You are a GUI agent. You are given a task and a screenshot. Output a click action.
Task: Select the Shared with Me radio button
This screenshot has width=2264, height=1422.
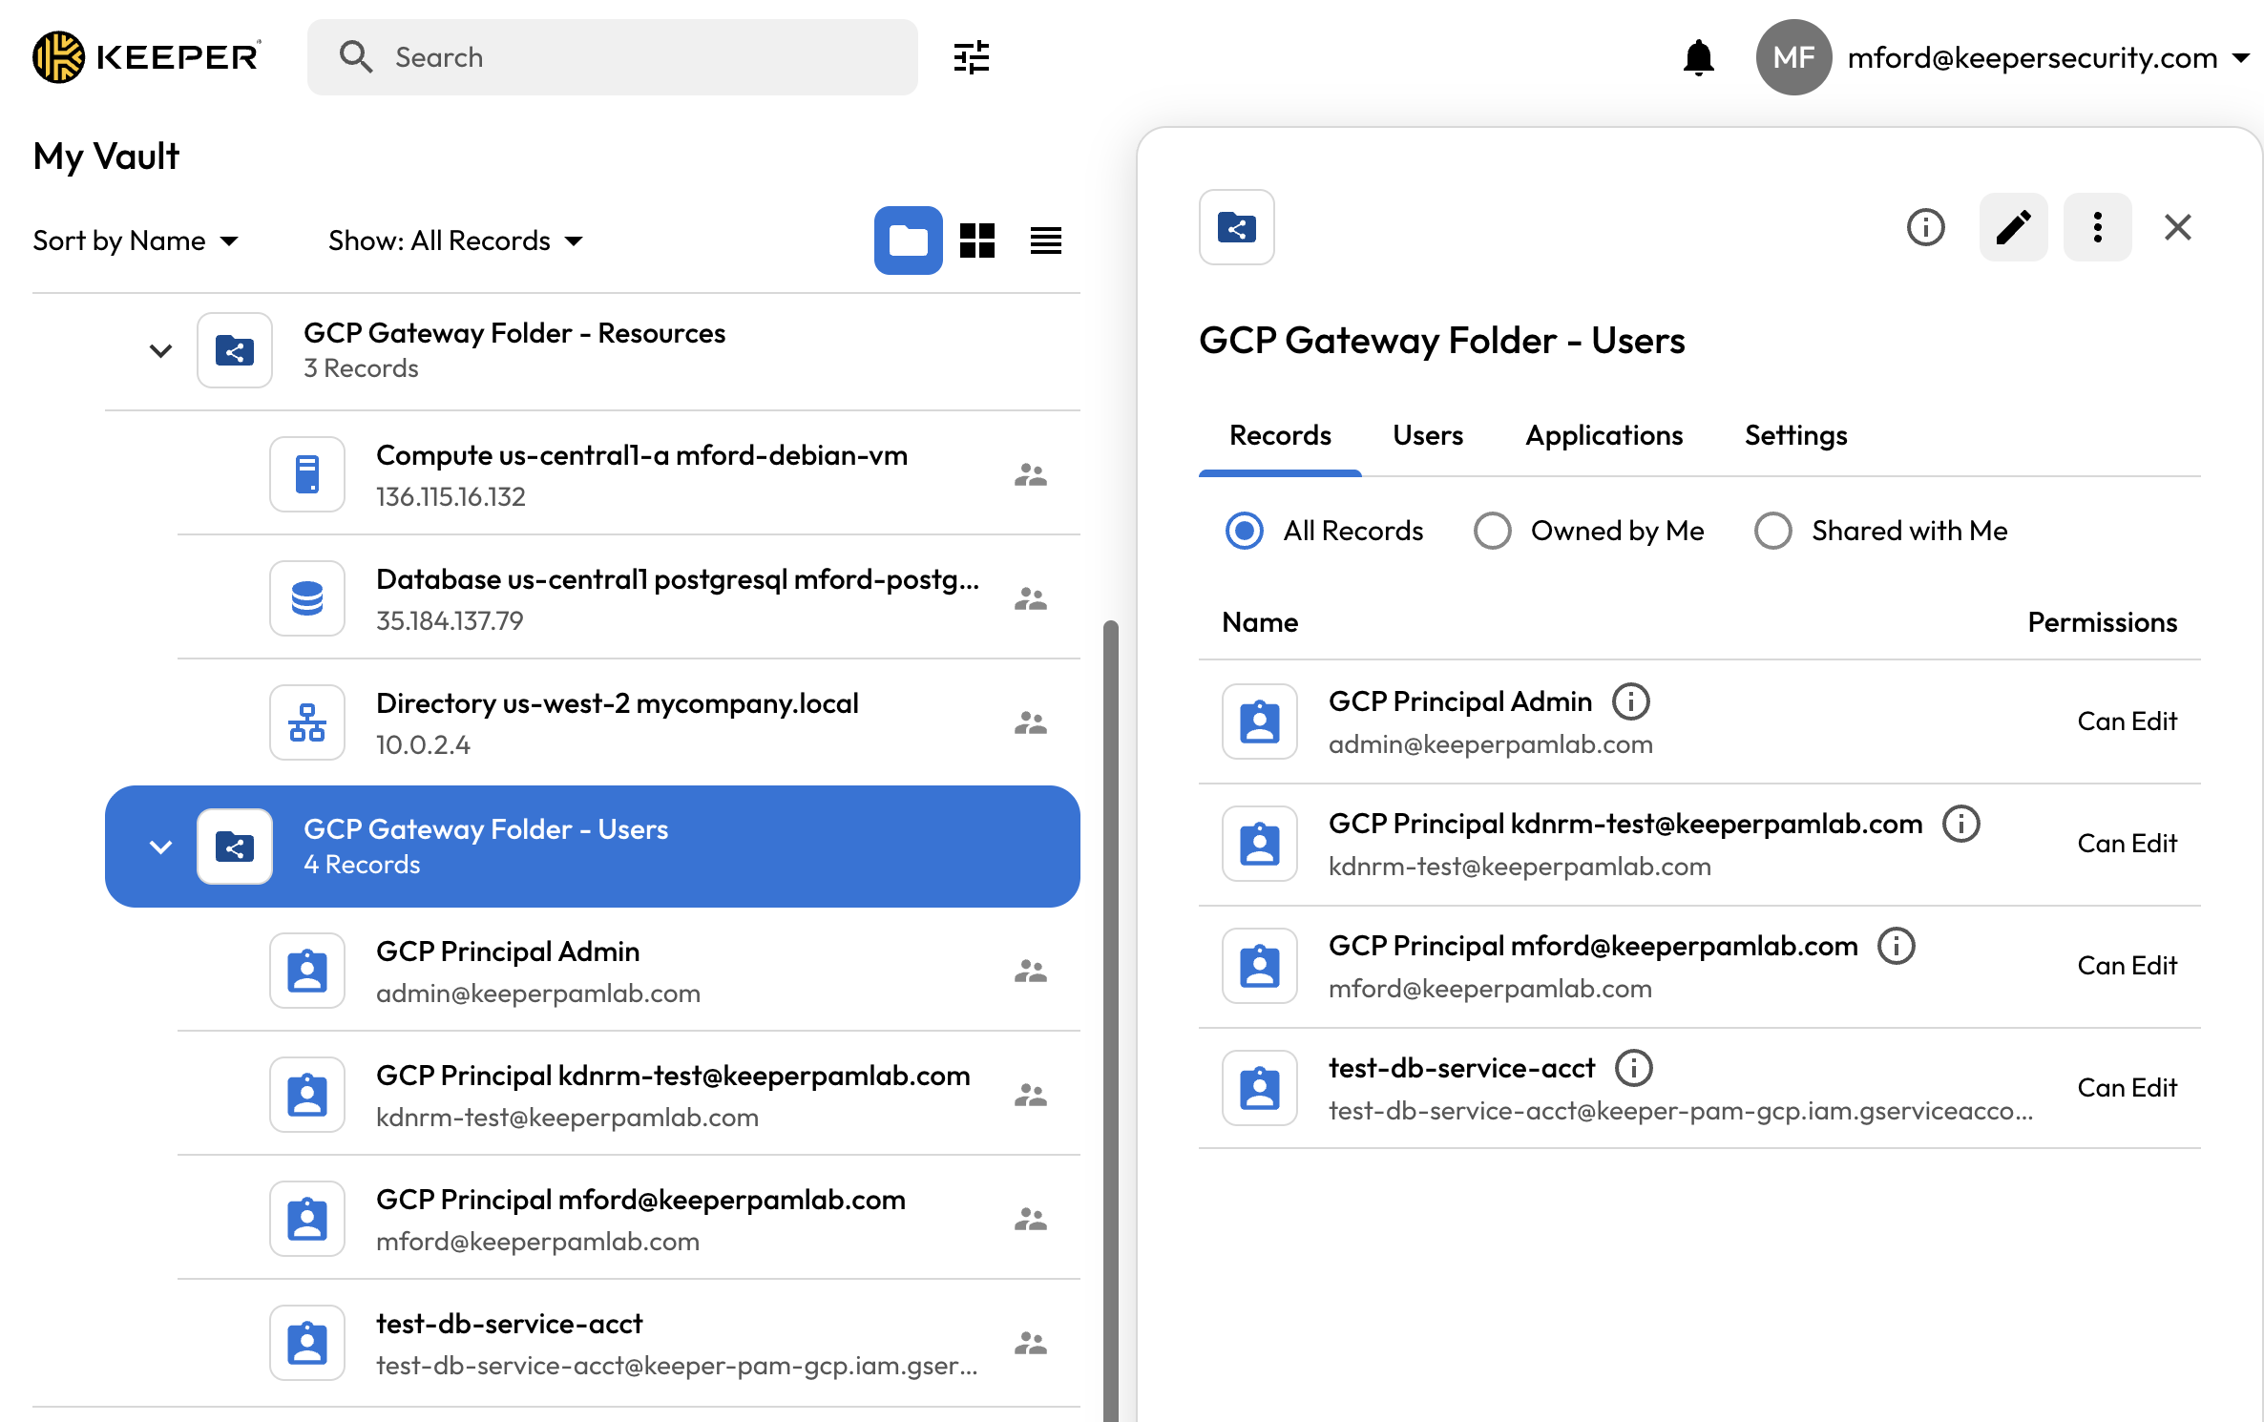pos(1773,531)
